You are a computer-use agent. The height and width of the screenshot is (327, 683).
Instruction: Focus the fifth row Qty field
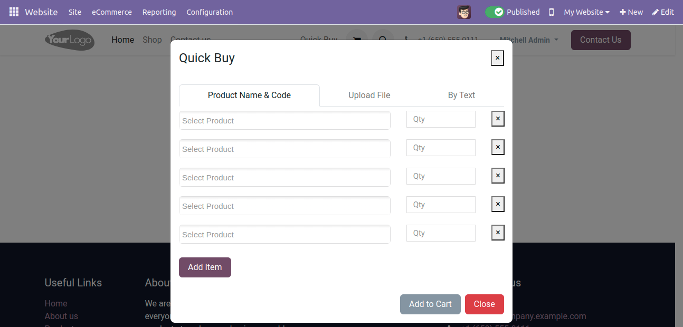coord(441,233)
